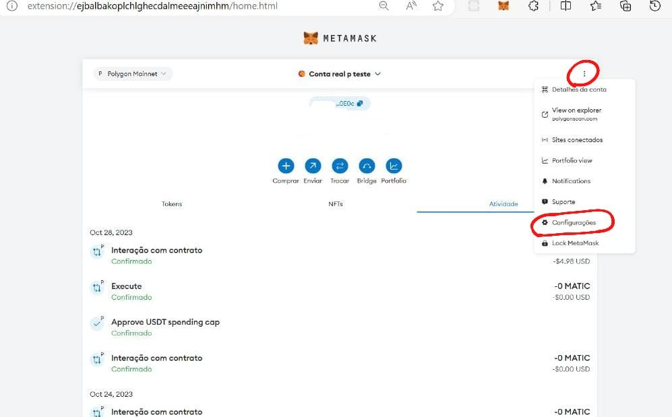Click the Portfolio chart icon button

tap(394, 166)
